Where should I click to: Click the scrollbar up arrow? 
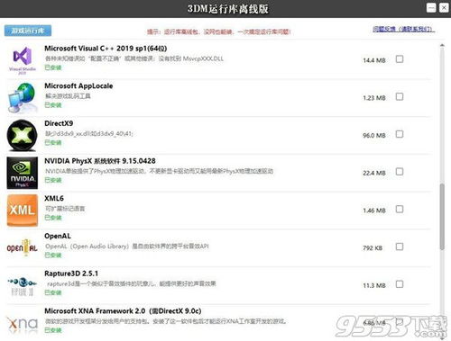point(442,45)
